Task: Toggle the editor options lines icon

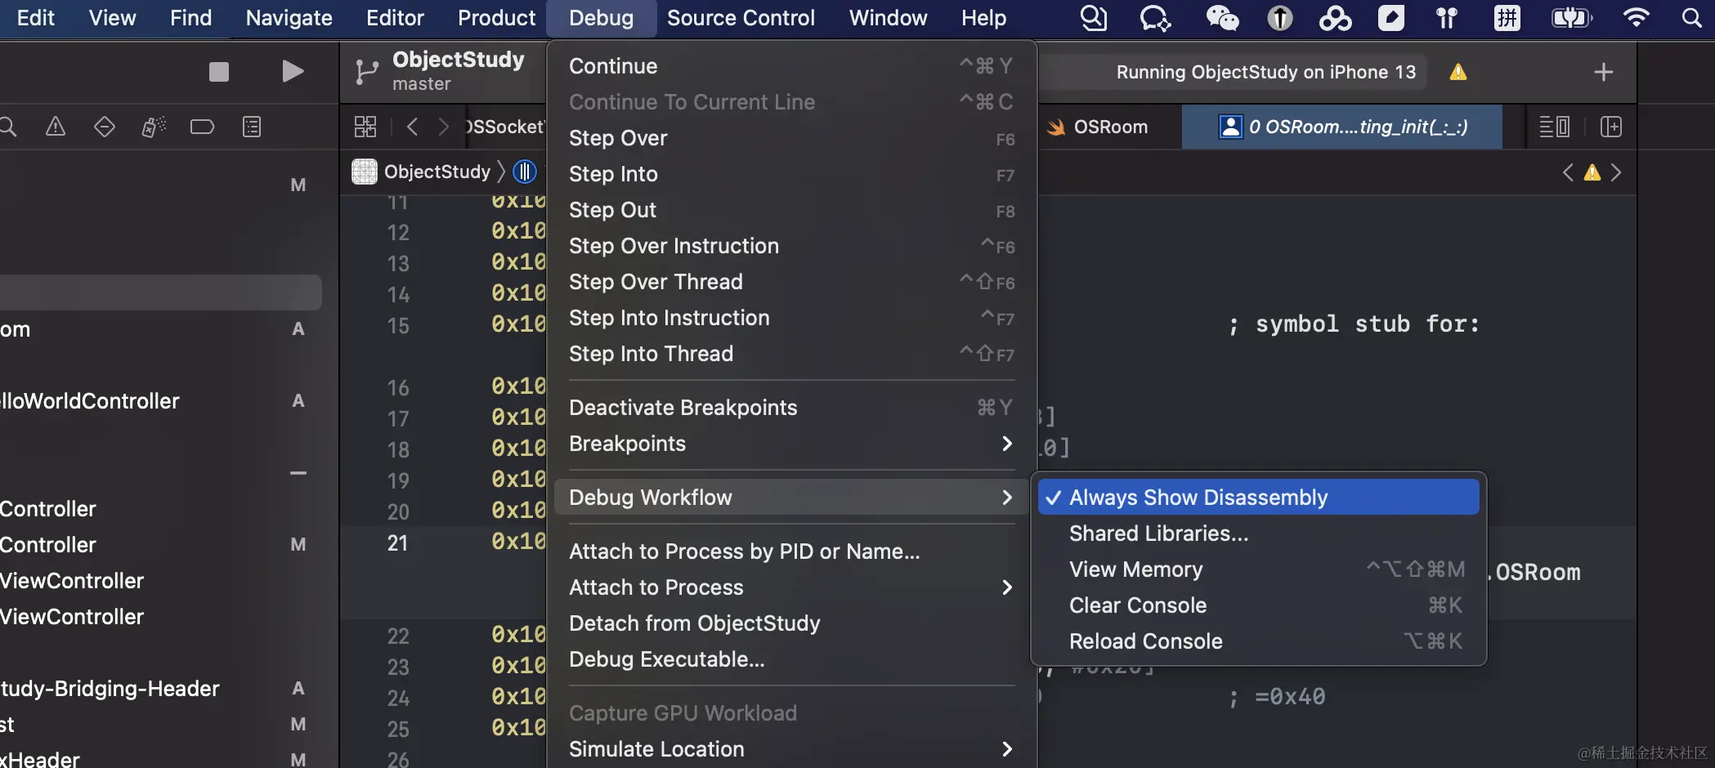Action: click(x=1554, y=127)
